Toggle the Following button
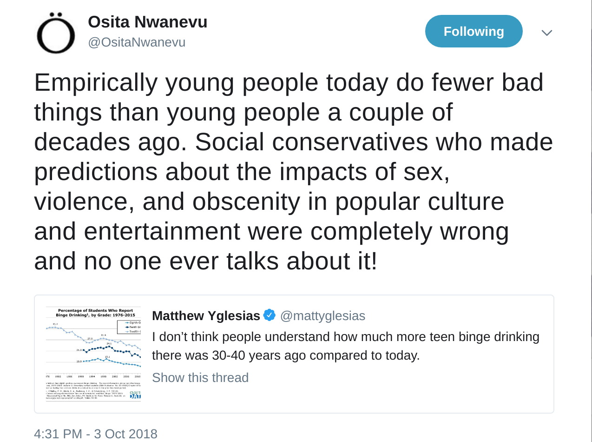This screenshot has height=442, width=592. pos(474,31)
